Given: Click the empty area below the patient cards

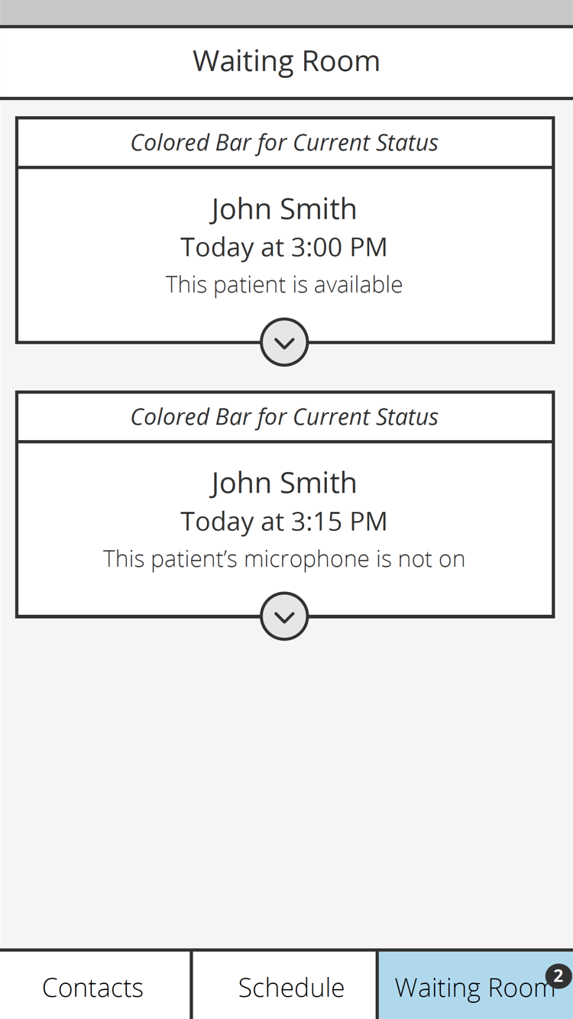Looking at the screenshot, I should (286, 787).
